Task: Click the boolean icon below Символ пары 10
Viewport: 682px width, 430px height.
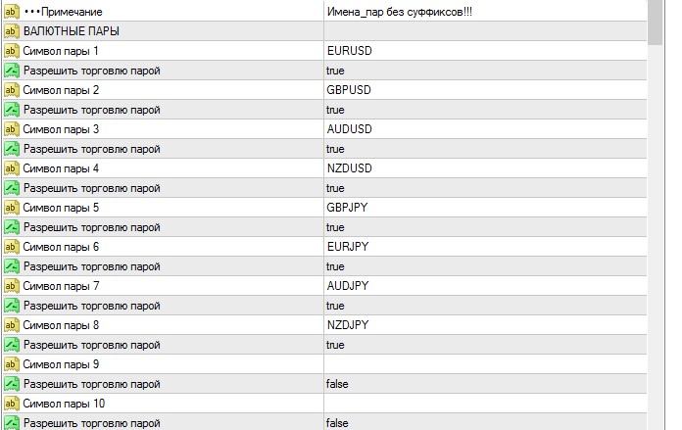Action: coord(12,423)
